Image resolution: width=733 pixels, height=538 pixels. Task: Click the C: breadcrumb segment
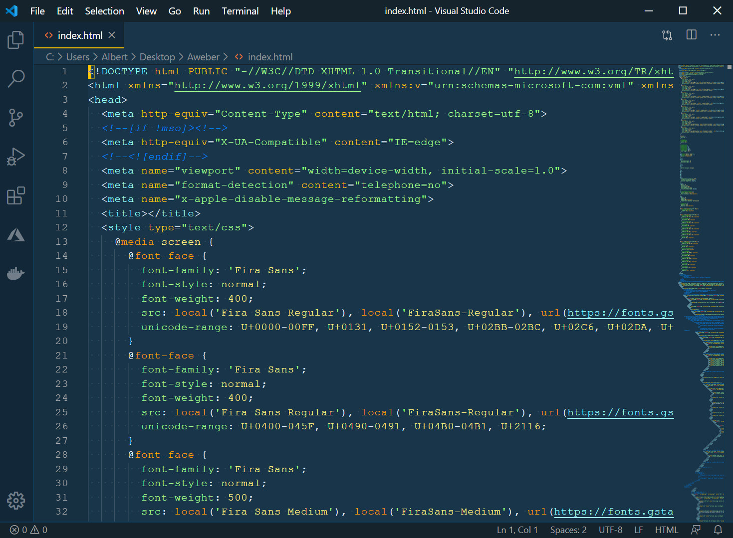pos(50,57)
